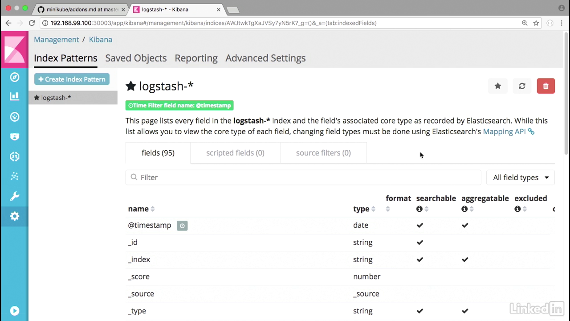Open Discover via the compass icon

pyautogui.click(x=15, y=77)
